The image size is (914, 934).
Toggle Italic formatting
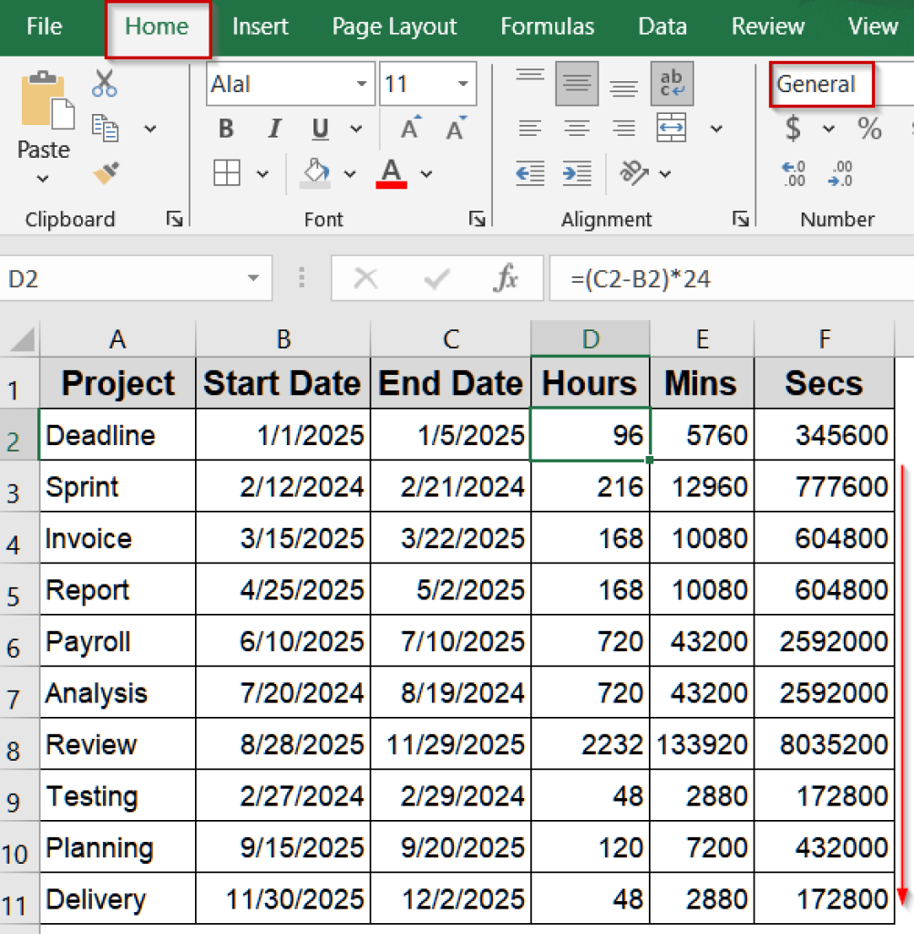point(273,129)
